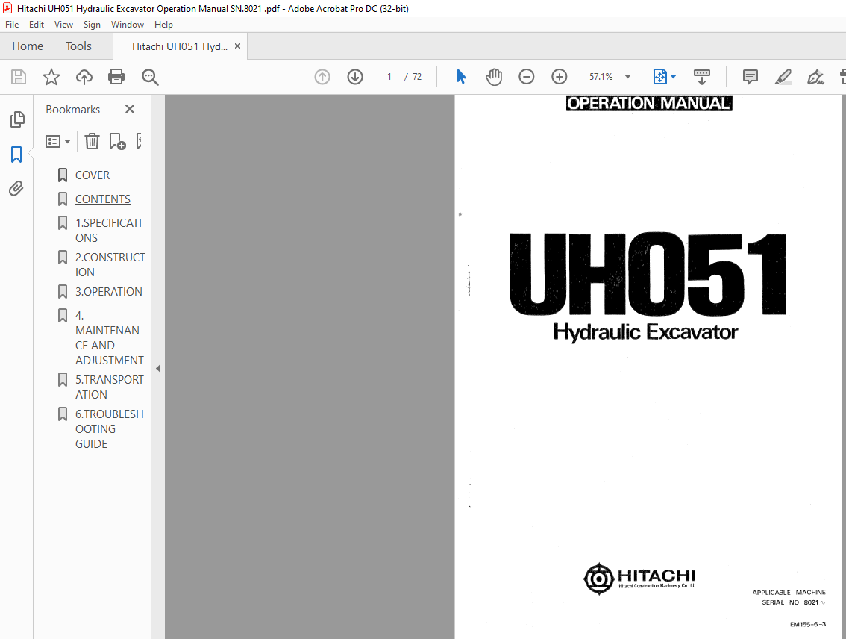Image resolution: width=846 pixels, height=639 pixels.
Task: Toggle the Bookmarks panel icon
Action: click(x=16, y=155)
